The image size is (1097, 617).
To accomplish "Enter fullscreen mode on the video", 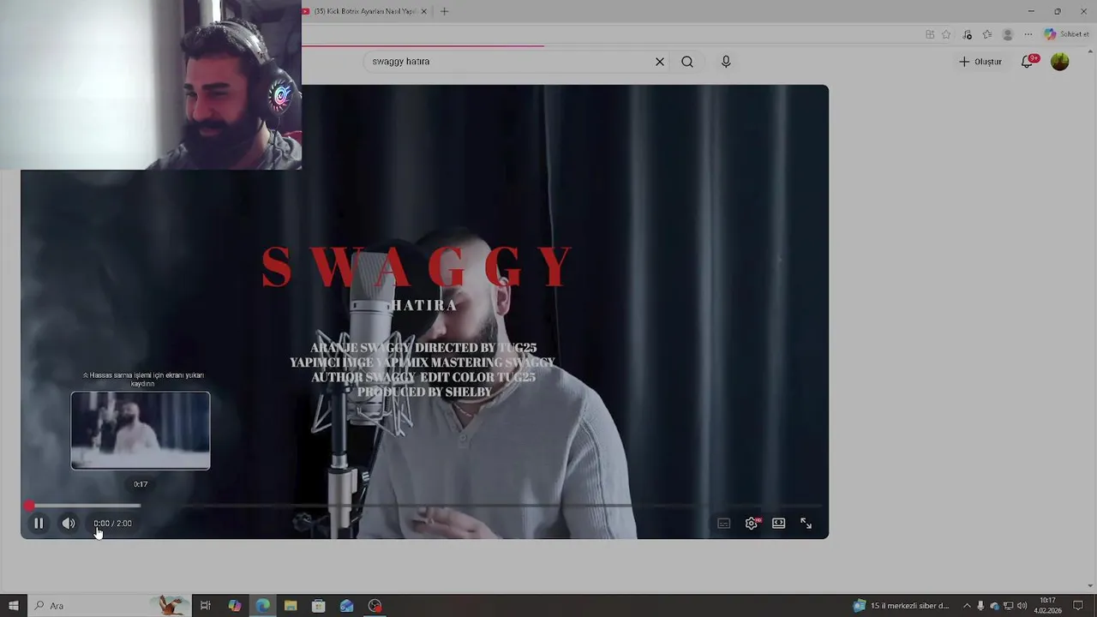I will [806, 524].
